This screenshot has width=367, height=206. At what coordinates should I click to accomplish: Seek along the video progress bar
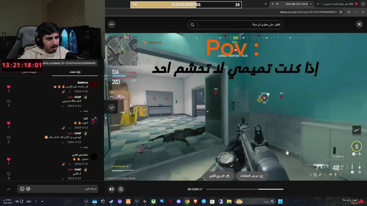244,189
